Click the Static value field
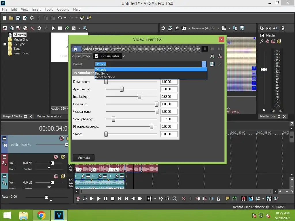Viewport: 295px width, 221px height. [x=169, y=134]
